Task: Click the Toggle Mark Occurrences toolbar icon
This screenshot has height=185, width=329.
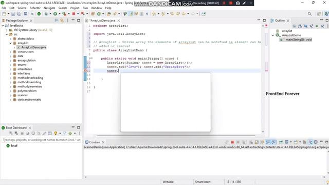Action: tap(131, 14)
